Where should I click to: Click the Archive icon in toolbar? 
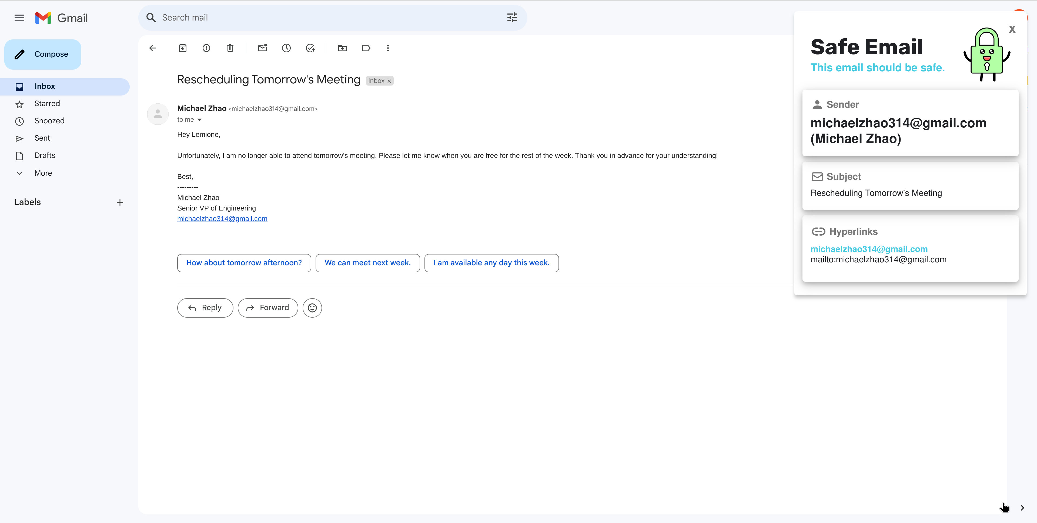pos(182,48)
